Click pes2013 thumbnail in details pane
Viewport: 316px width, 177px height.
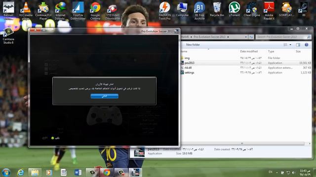click(139, 152)
